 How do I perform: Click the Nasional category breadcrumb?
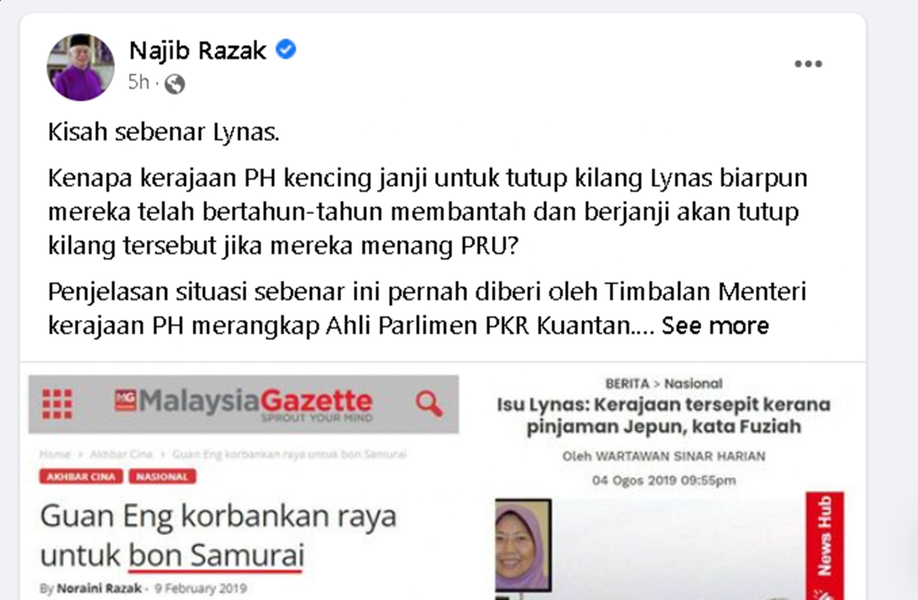(x=693, y=383)
